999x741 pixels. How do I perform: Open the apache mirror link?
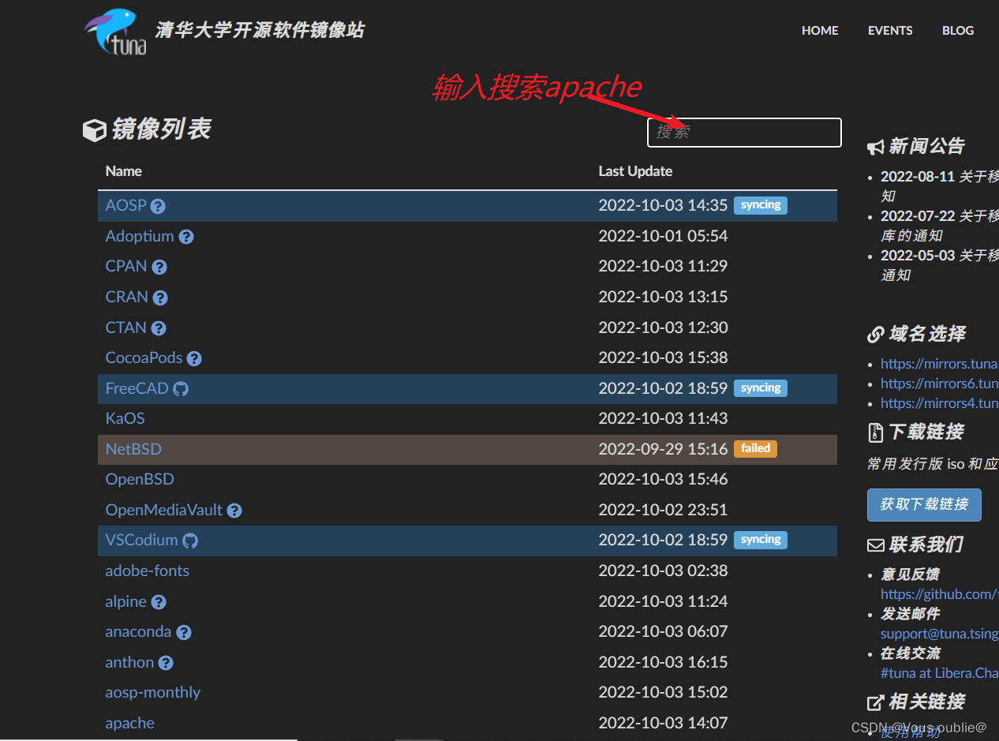coord(130,723)
